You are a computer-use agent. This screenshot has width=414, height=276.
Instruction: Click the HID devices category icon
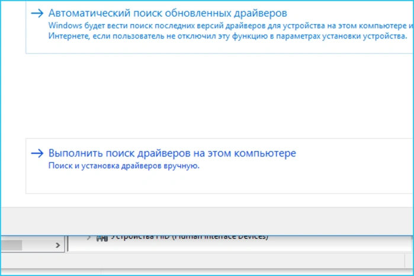pos(102,238)
